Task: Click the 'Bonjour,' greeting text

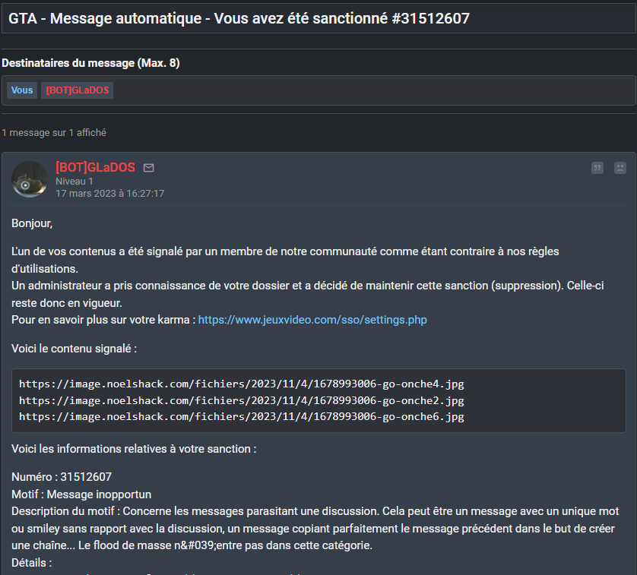Action: point(32,223)
